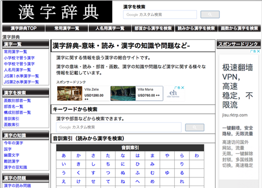The image size is (262, 188).
Task: Select き in the 音訓索引 table
Action: point(79,164)
